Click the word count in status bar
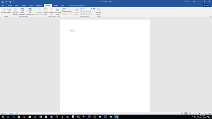The height and width of the screenshot is (119, 212). (11, 113)
